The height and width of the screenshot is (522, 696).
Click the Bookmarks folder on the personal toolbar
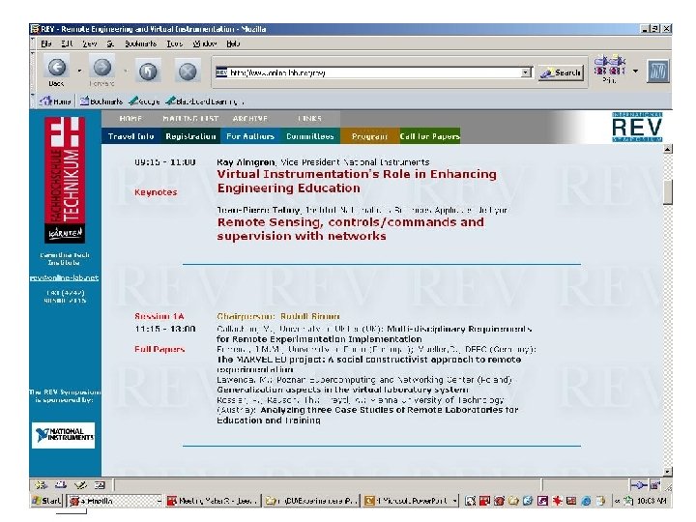(101, 101)
